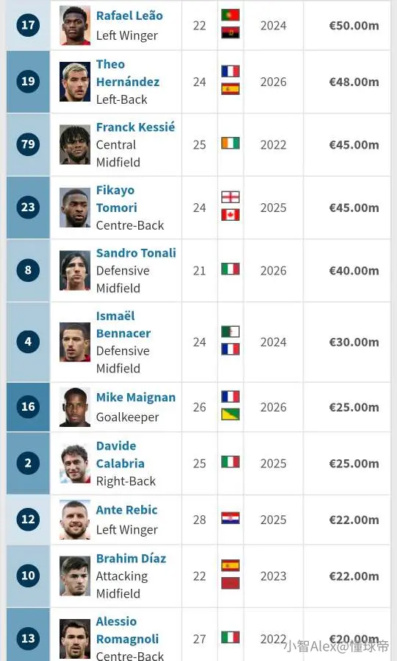Click Davide Calabria's portrait thumbnail
The height and width of the screenshot is (661, 397).
click(x=75, y=463)
